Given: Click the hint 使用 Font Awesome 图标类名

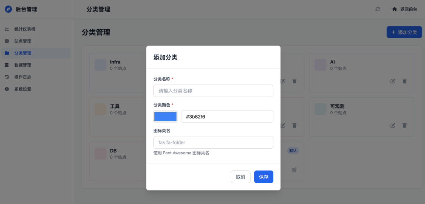Looking at the screenshot, I should click(x=181, y=153).
